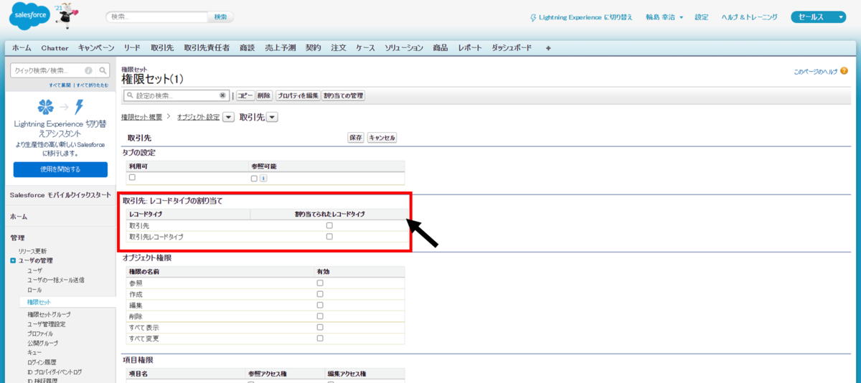
Task: Click the コピー button
Action: point(245,95)
